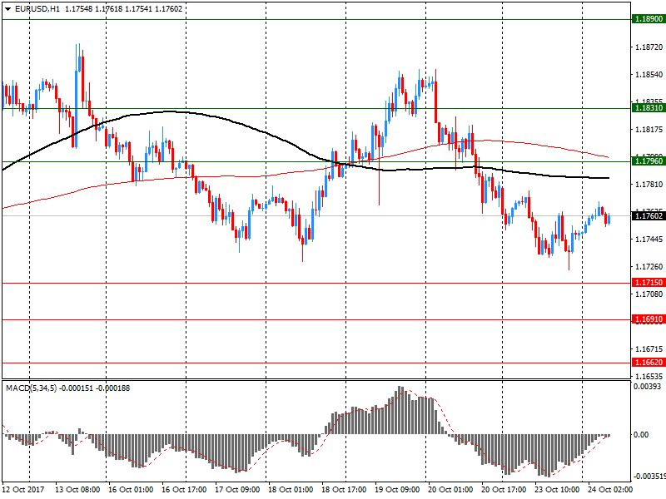Select the EURUSD,H1 chart title text
666x499 pixels.
point(37,9)
